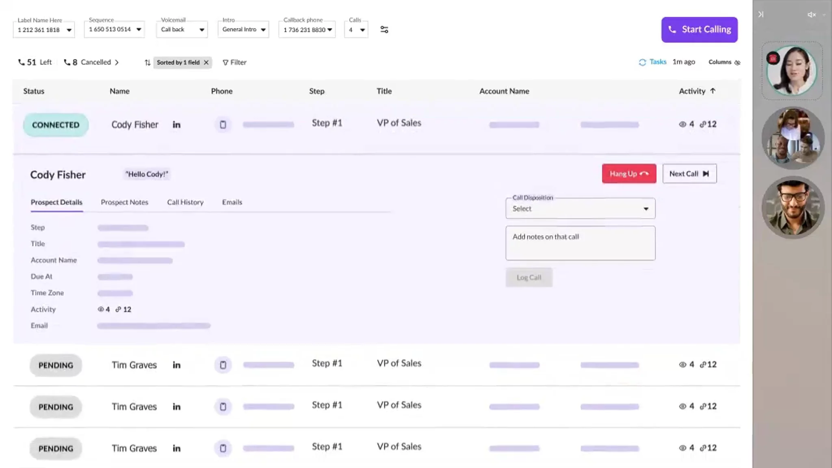Expand the Voicemail Call back dropdown

coord(182,30)
